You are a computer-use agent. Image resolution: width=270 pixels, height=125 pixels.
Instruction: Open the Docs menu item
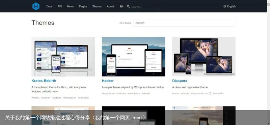pyautogui.click(x=49, y=6)
